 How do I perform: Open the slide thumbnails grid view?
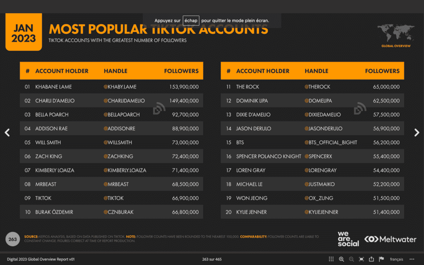tap(331, 259)
